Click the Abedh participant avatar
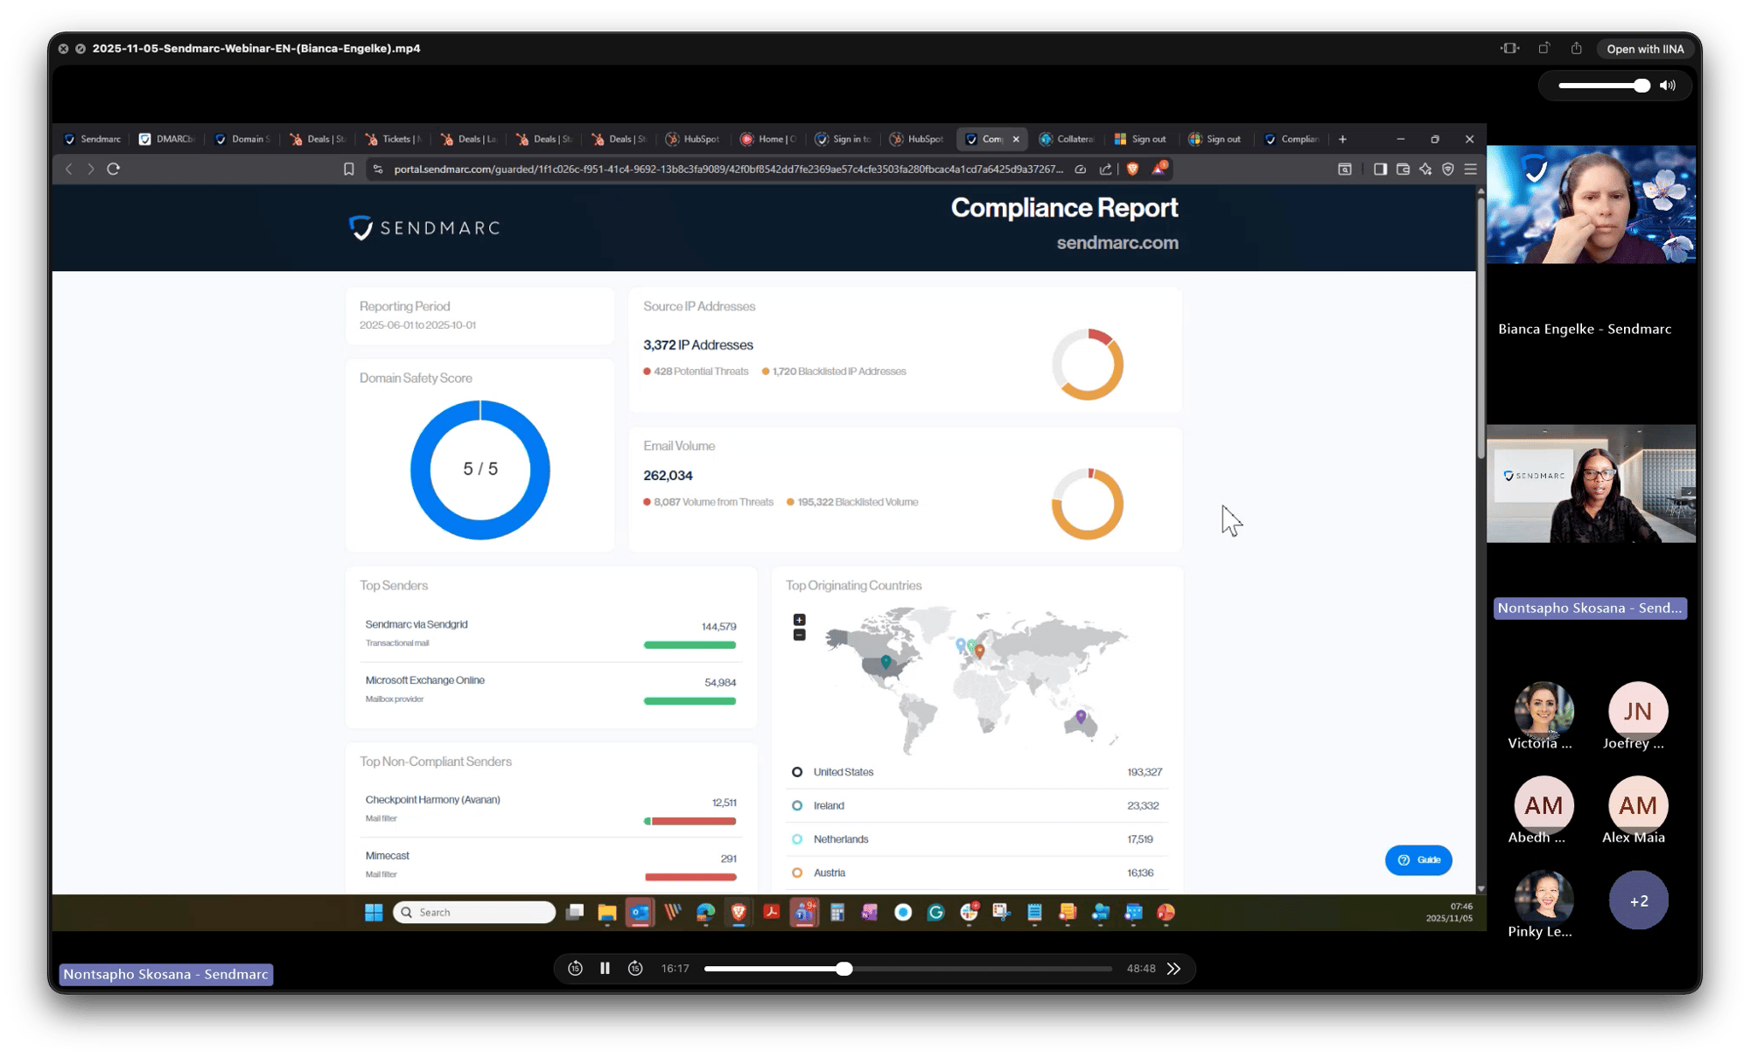 point(1543,805)
